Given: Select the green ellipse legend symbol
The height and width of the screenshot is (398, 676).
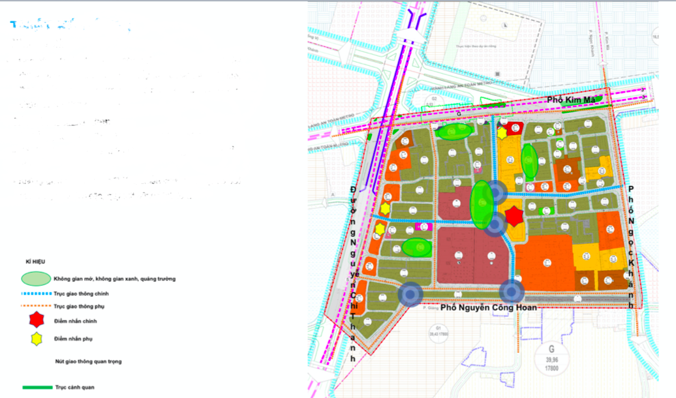Looking at the screenshot, I should (36, 279).
